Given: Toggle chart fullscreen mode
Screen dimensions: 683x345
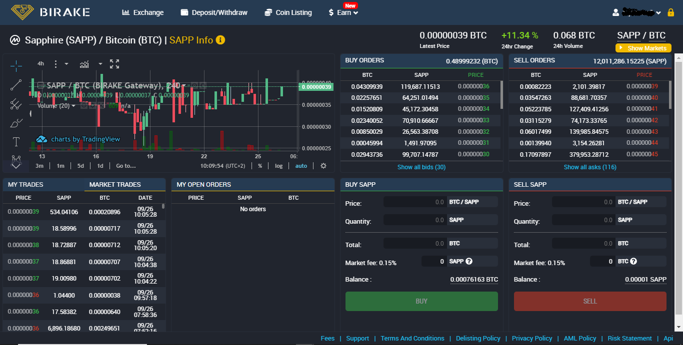Looking at the screenshot, I should [x=114, y=64].
